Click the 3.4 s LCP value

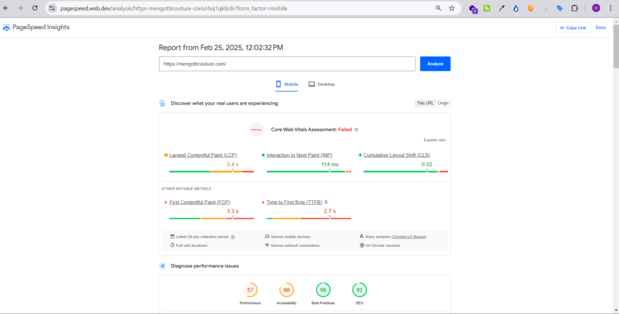tap(233, 165)
